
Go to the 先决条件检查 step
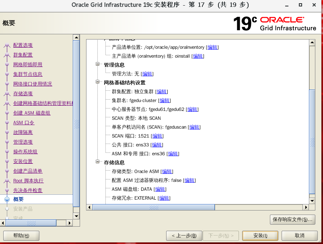tap(28, 190)
